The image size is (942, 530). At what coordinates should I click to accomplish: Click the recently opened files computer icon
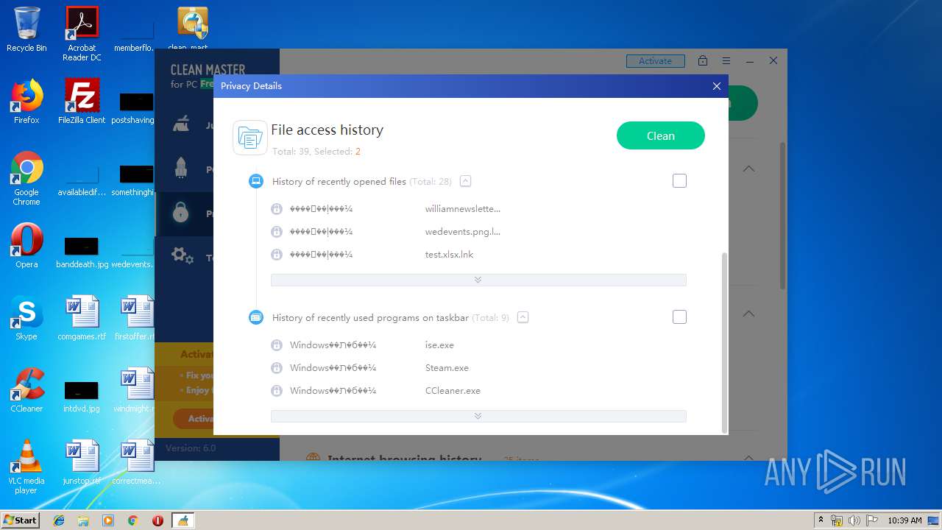point(256,181)
